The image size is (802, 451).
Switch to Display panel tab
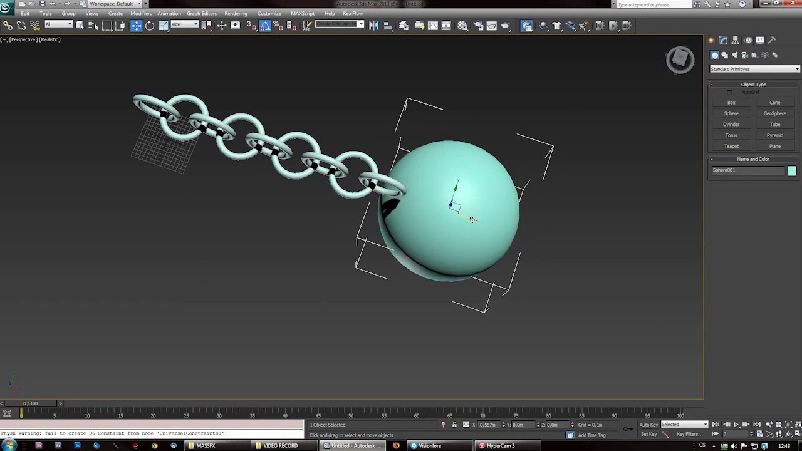(x=760, y=40)
